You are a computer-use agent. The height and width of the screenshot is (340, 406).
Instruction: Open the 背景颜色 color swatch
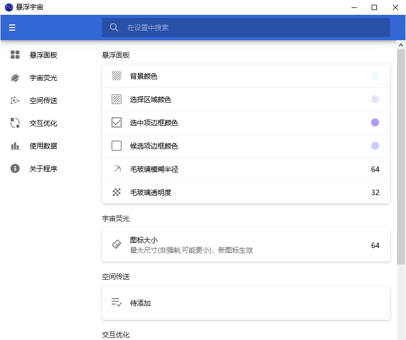375,76
